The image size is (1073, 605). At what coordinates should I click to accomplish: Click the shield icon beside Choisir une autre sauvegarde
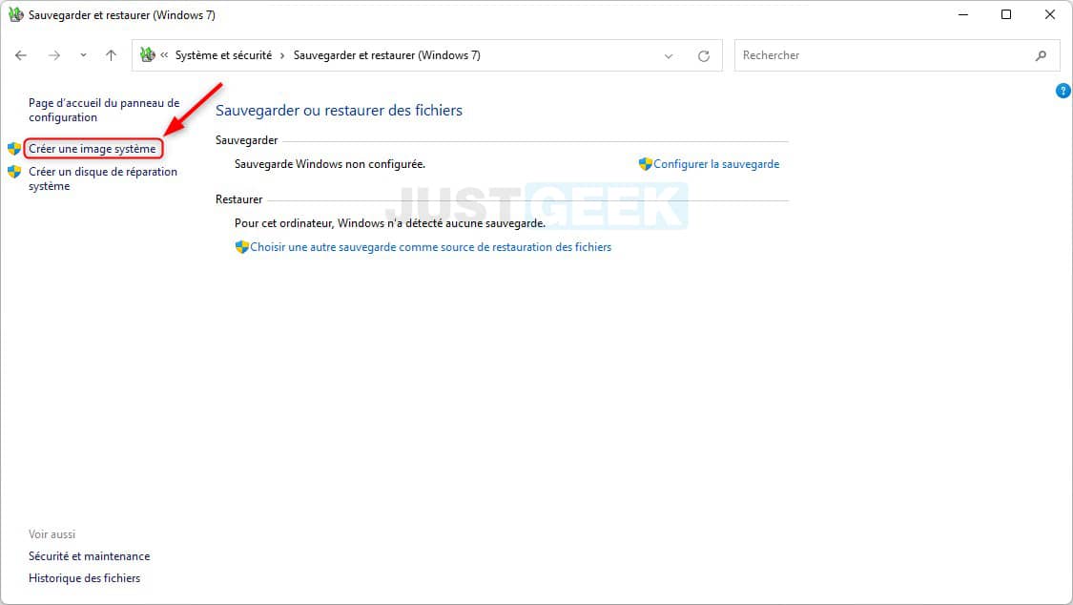click(241, 247)
